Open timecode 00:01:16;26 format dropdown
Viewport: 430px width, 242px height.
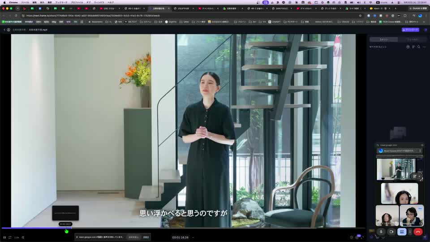(193, 238)
